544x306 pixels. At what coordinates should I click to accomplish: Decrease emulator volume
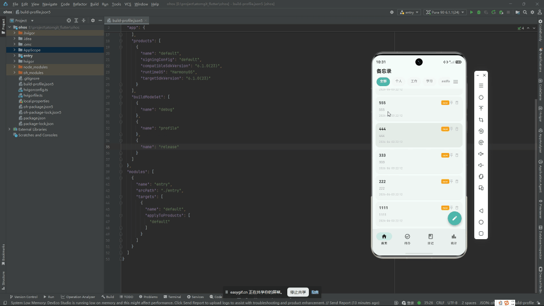481,165
